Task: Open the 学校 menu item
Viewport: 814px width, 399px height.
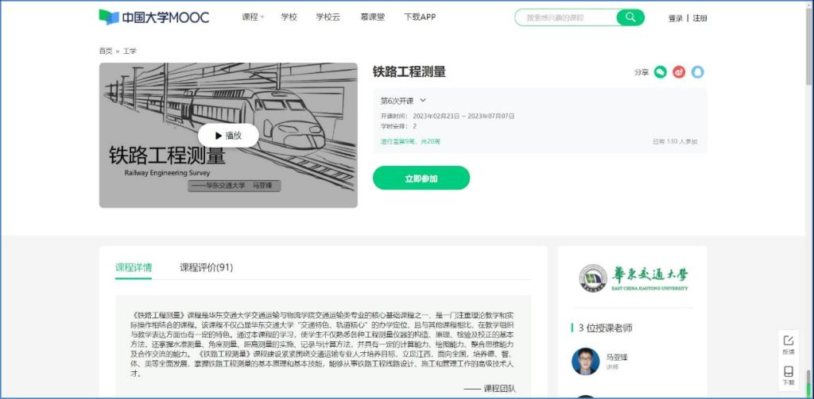Action: 289,17
